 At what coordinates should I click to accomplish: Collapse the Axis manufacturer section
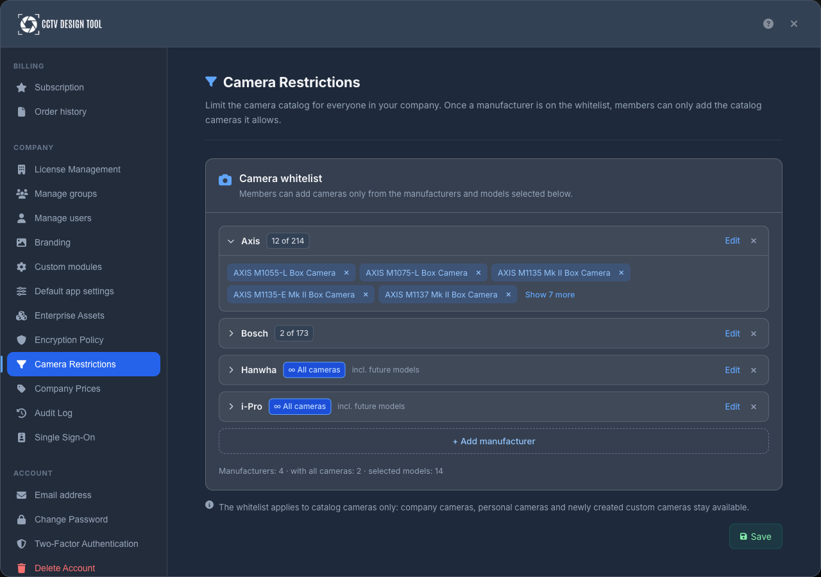(x=231, y=241)
